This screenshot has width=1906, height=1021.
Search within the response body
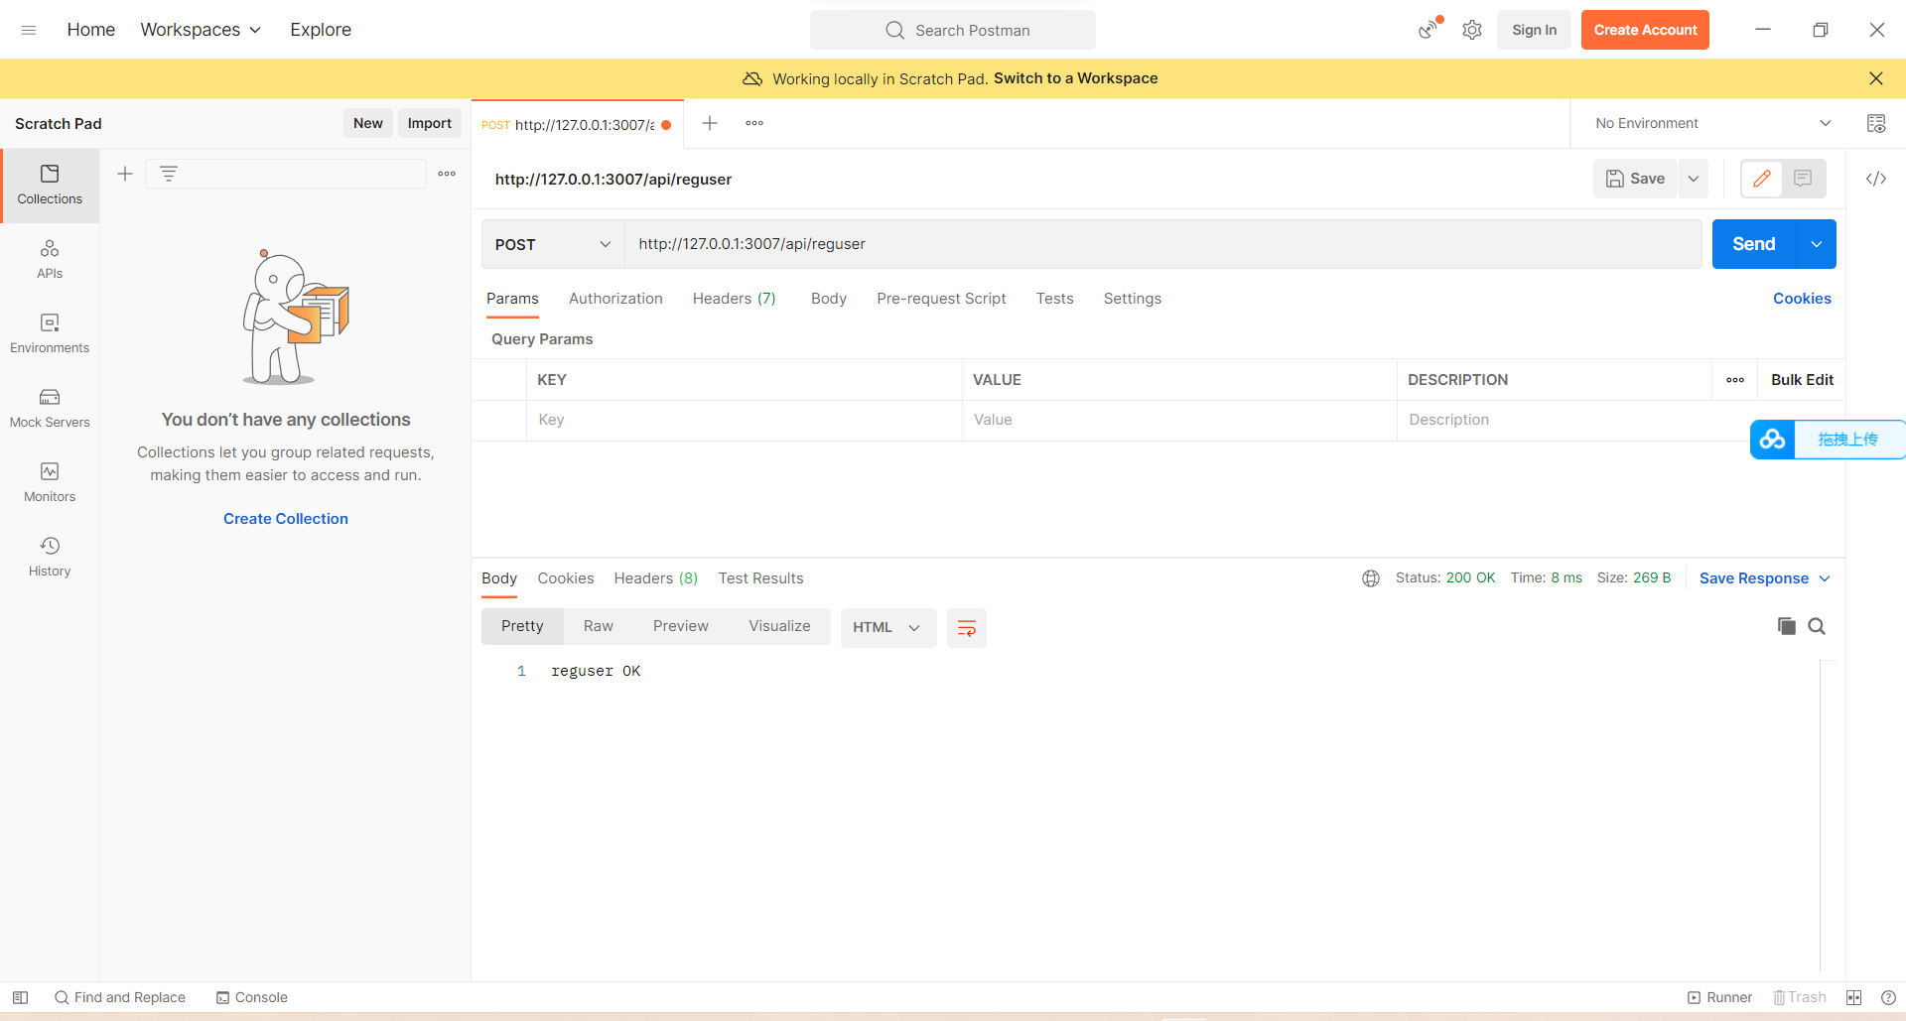(x=1817, y=626)
